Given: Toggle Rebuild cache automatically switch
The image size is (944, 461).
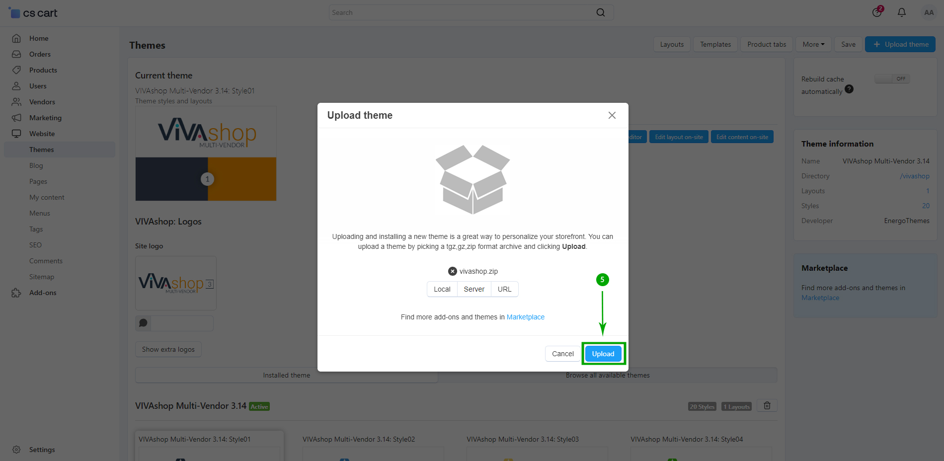Looking at the screenshot, I should coord(892,79).
